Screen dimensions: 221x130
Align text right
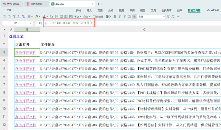[x=129, y=17]
